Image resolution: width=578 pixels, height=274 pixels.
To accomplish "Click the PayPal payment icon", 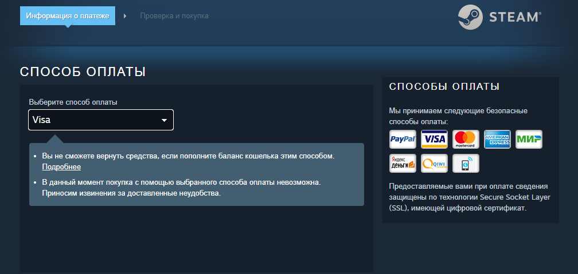I will (403, 139).
